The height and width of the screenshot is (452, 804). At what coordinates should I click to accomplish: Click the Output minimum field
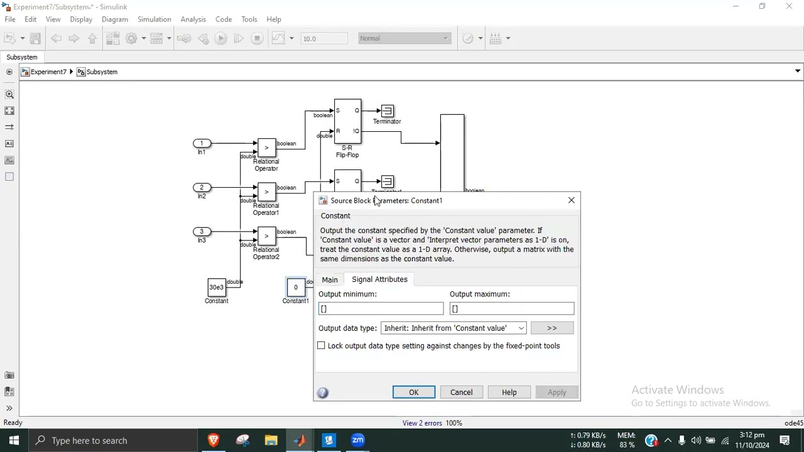point(381,309)
